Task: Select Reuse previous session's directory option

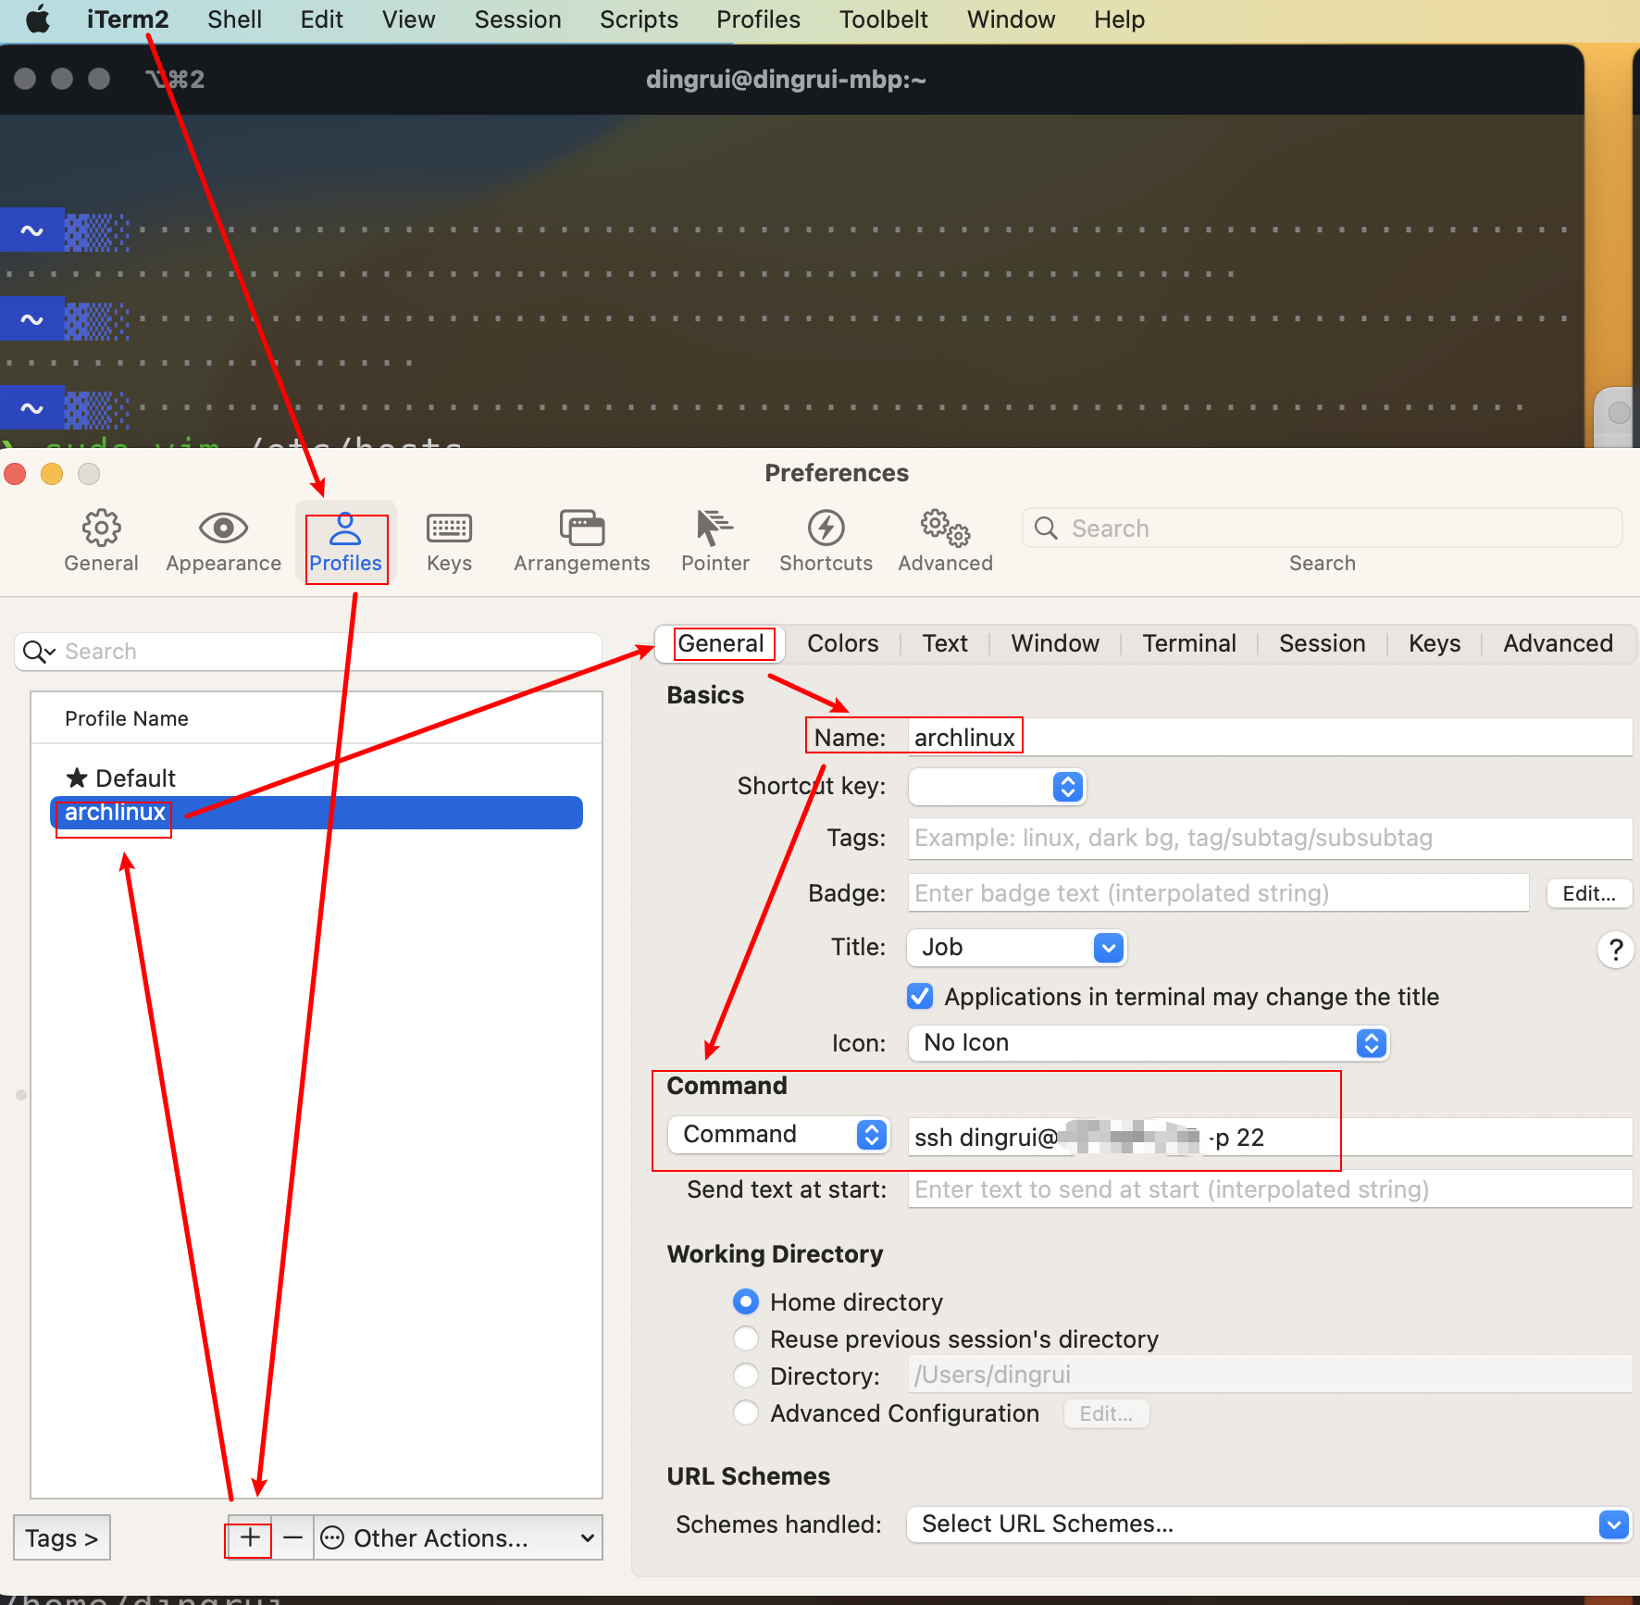Action: tap(746, 1338)
